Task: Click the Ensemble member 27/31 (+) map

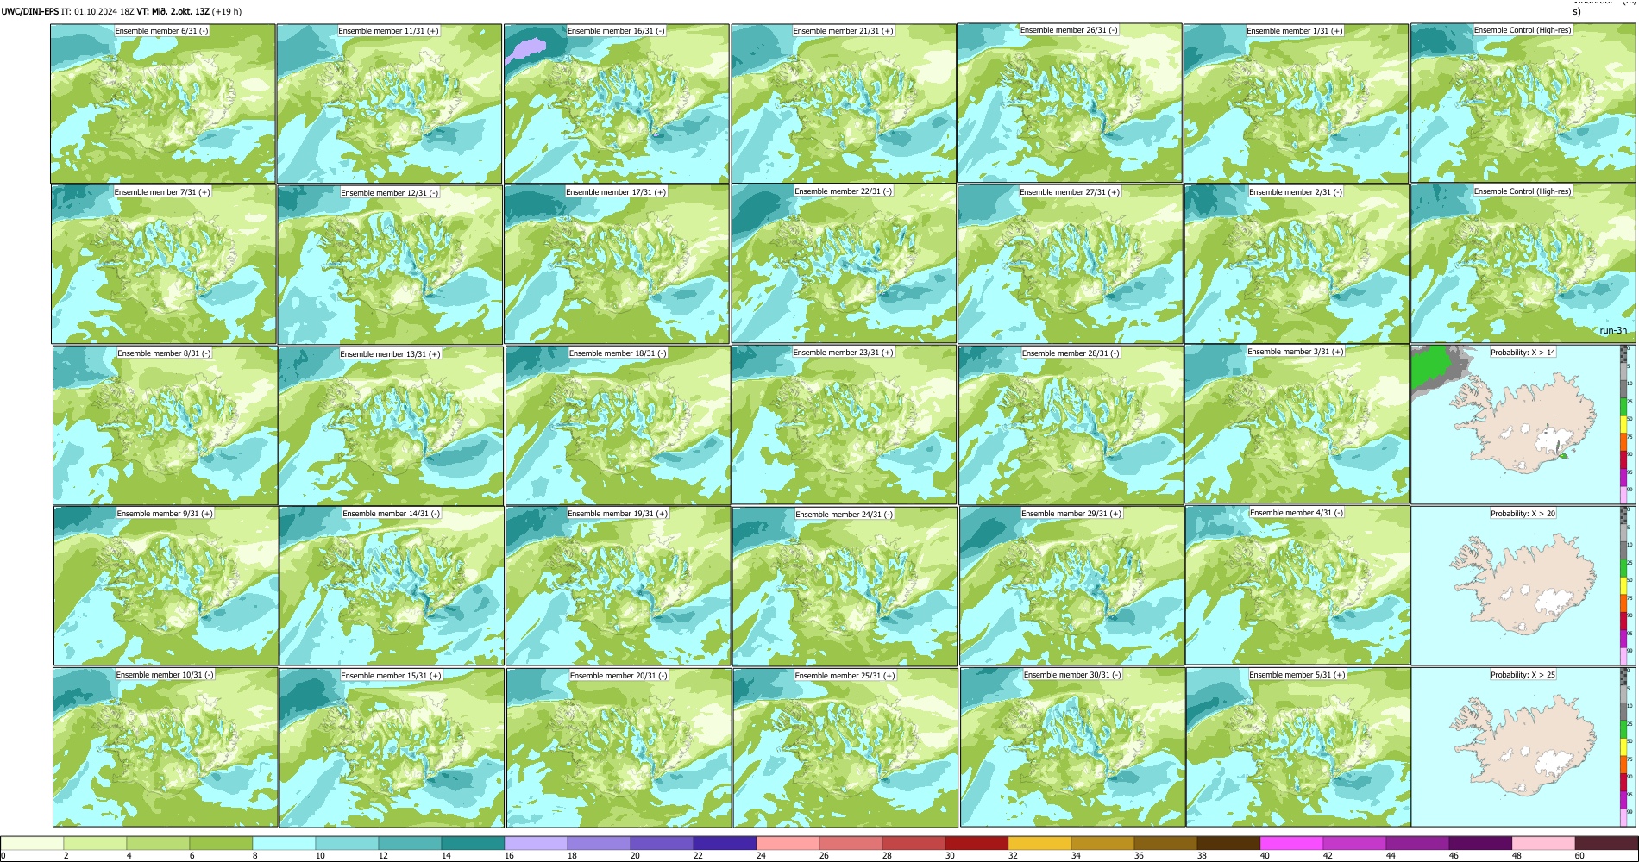Action: pos(1070,264)
